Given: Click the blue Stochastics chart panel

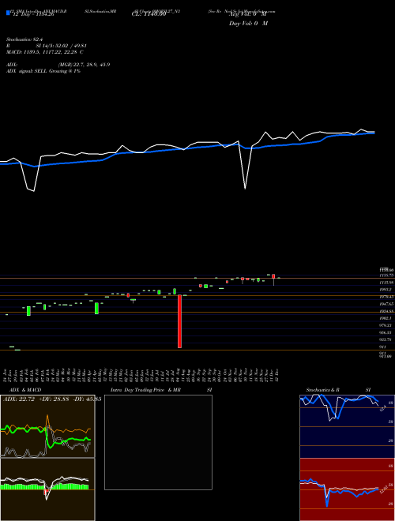Looking at the screenshot, I should pos(347,426).
